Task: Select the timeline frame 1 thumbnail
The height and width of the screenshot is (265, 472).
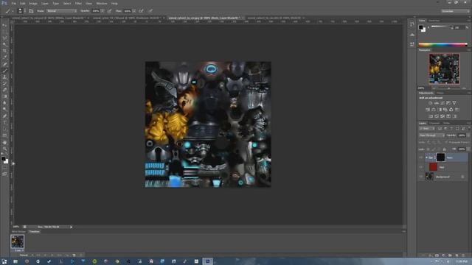Action: pos(18,241)
